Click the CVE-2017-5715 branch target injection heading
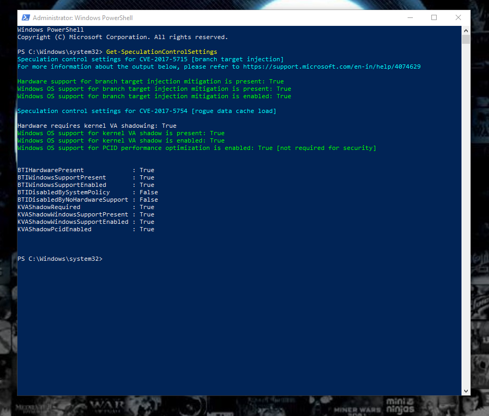The height and width of the screenshot is (416, 489). (151, 59)
